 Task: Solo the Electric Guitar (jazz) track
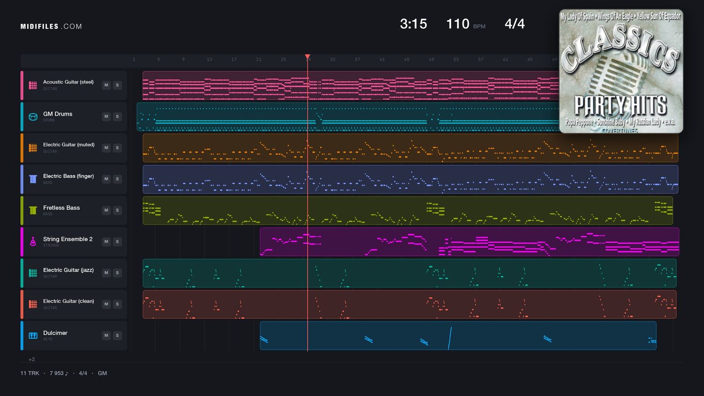click(117, 273)
